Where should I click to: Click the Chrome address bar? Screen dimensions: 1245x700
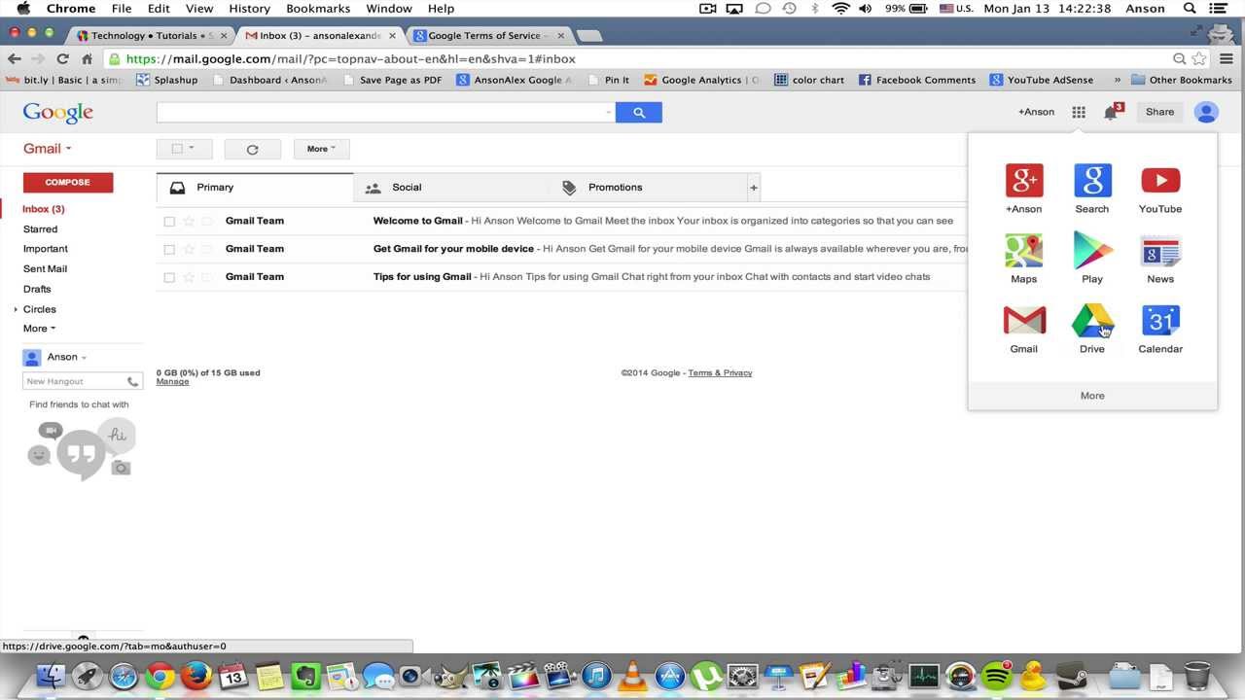[642, 58]
